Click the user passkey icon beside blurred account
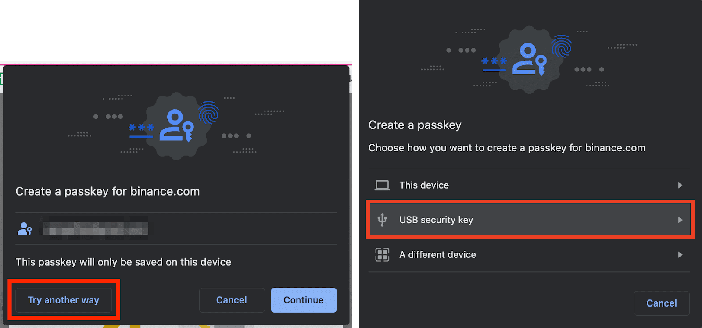Viewport: 702px width, 328px height. tap(25, 228)
